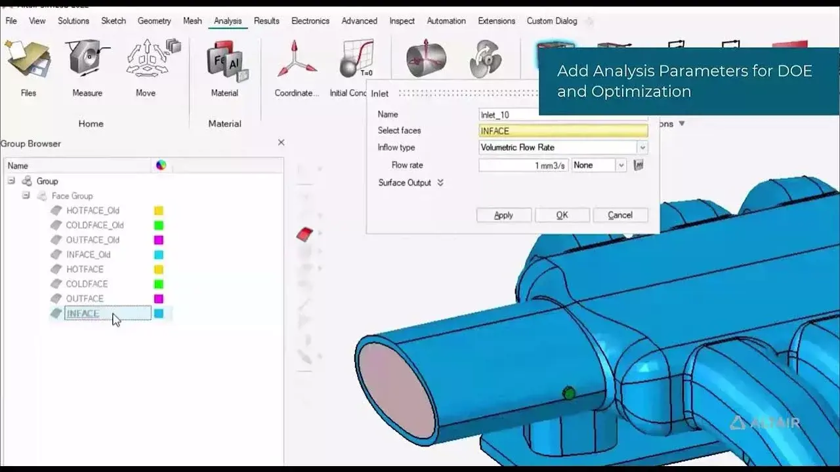Click the face icon beside COLDFACE

tap(57, 284)
